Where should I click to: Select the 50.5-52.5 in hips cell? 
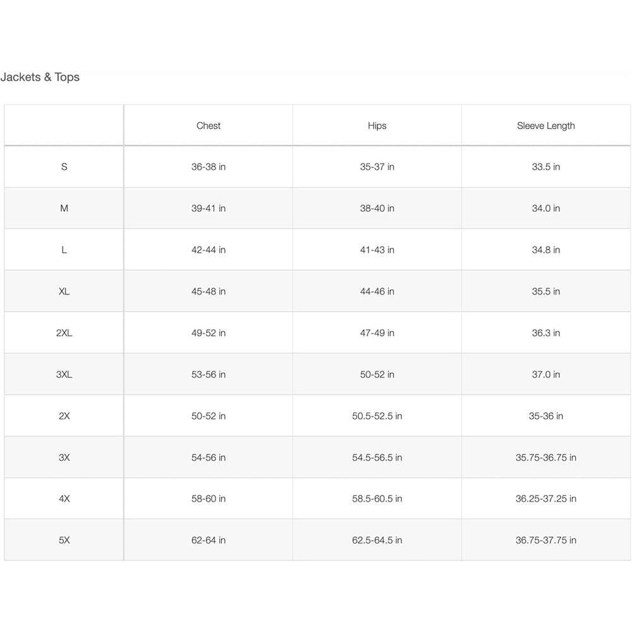pos(377,416)
